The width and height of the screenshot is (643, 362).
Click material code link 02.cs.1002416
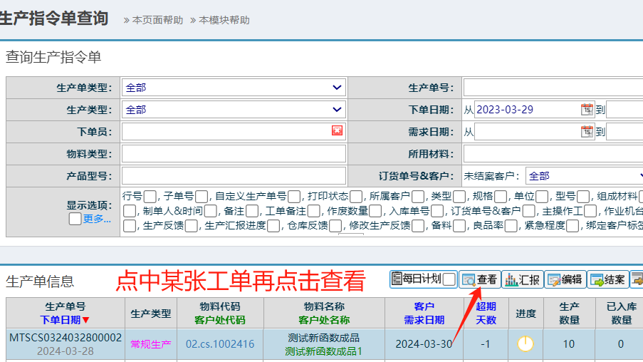(x=220, y=344)
